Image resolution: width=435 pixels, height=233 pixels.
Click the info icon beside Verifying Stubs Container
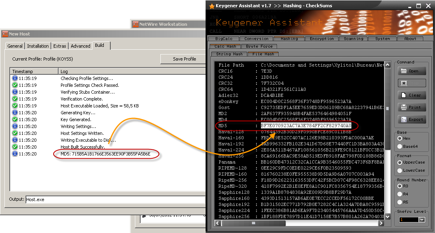pos(15,92)
